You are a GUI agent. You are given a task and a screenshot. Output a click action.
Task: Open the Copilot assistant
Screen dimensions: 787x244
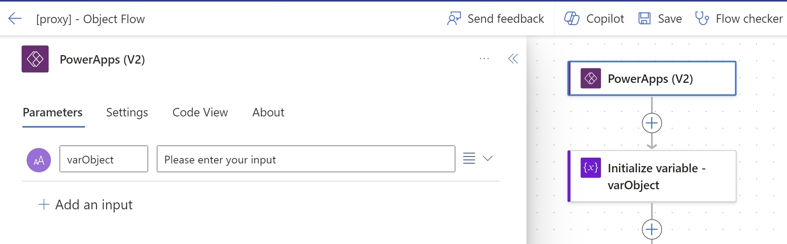pyautogui.click(x=594, y=18)
